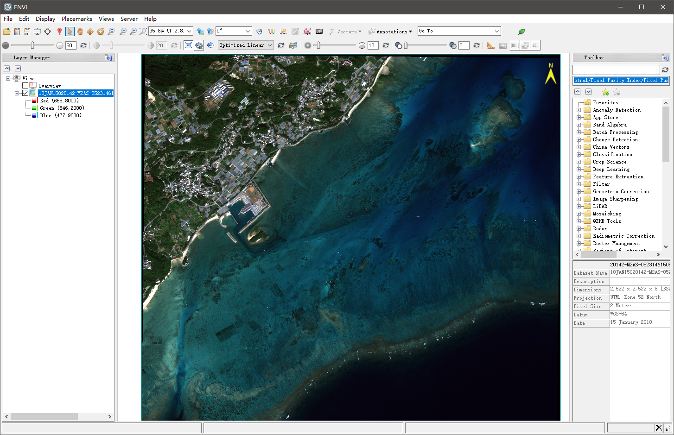Viewport: 674px width, 435px height.
Task: Click the Layer Manager horizontal scrollbar
Action: 58,416
